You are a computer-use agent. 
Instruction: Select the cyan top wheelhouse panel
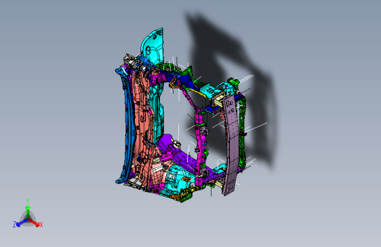(153, 45)
